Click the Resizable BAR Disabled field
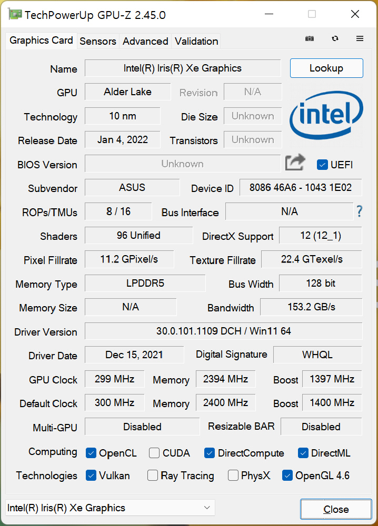This screenshot has width=378, height=526. point(321,427)
